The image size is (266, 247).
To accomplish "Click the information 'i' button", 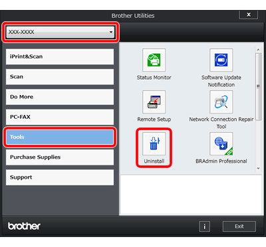I will point(205,226).
